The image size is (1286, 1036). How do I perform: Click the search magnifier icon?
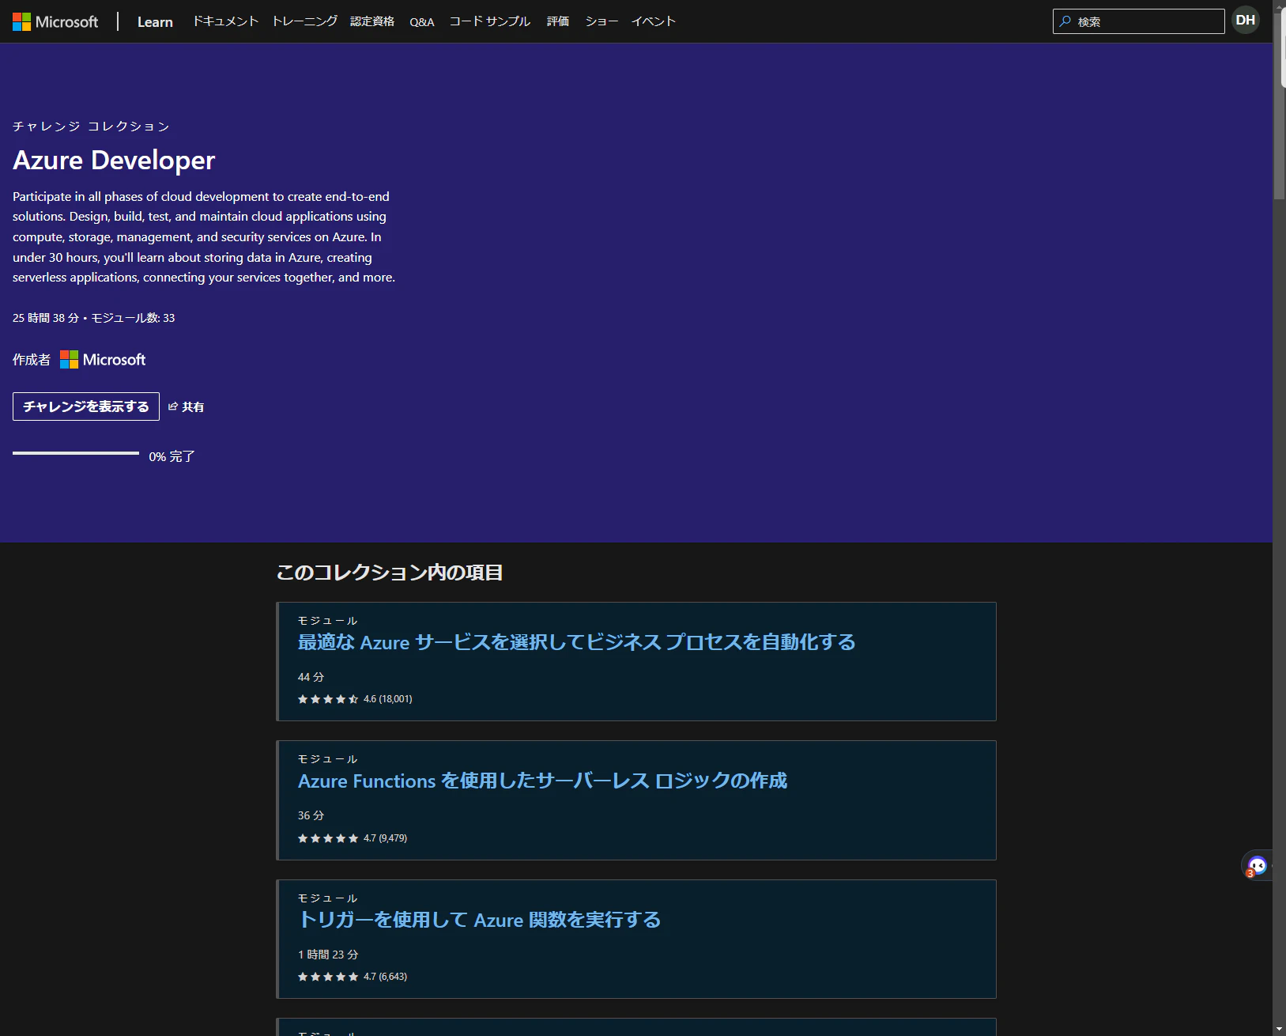tap(1065, 21)
